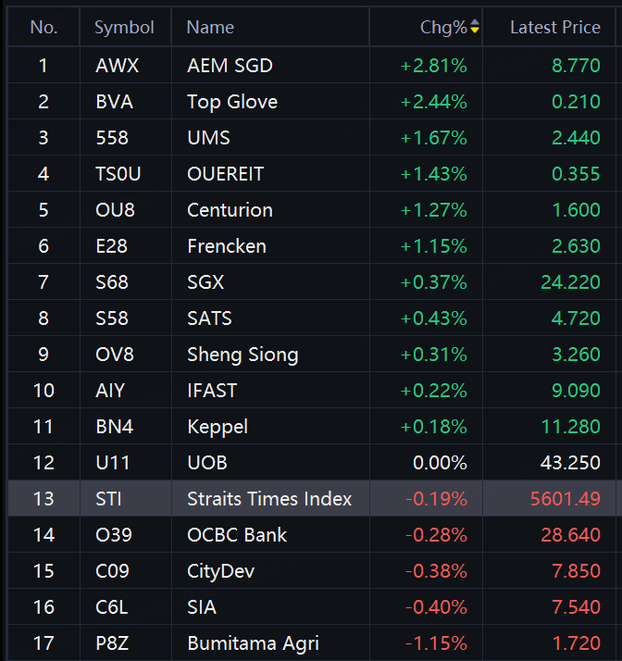Select the O39 symbol
Viewport: 622px width, 661px height.
114,535
